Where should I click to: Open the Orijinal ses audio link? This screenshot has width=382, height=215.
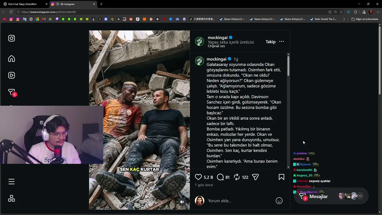(216, 46)
